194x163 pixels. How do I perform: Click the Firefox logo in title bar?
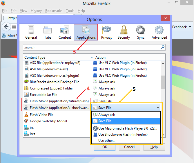pyautogui.click(x=3, y=3)
